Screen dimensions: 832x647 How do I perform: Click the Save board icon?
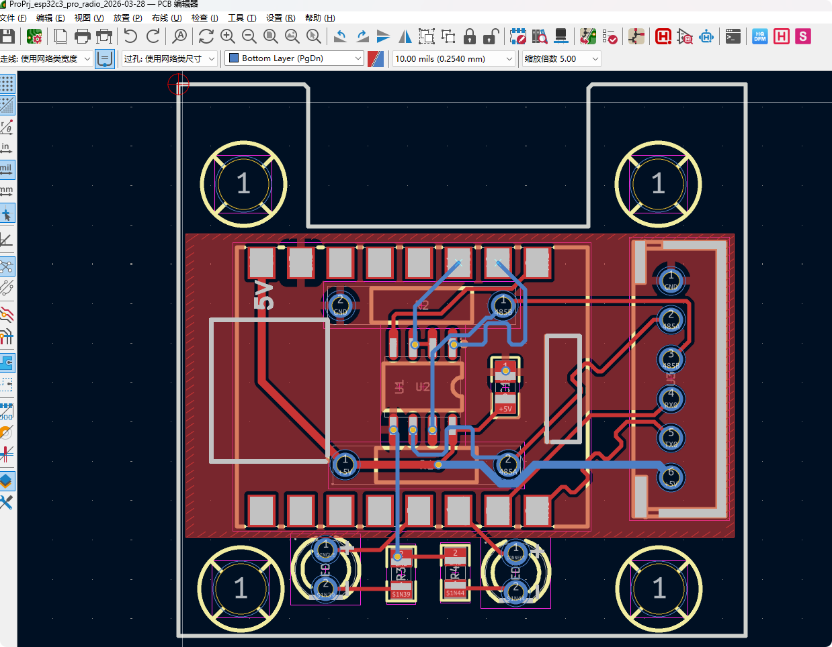click(7, 36)
